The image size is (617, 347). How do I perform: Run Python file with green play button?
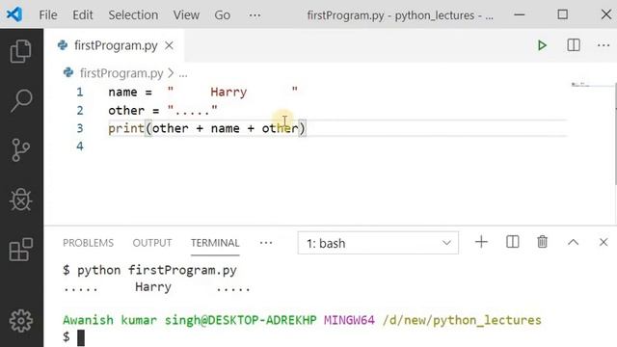(x=542, y=45)
